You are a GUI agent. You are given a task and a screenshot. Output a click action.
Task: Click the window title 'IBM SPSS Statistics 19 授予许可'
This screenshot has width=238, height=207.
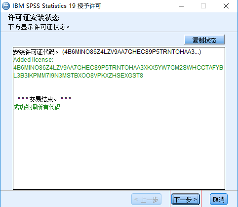click(57, 6)
